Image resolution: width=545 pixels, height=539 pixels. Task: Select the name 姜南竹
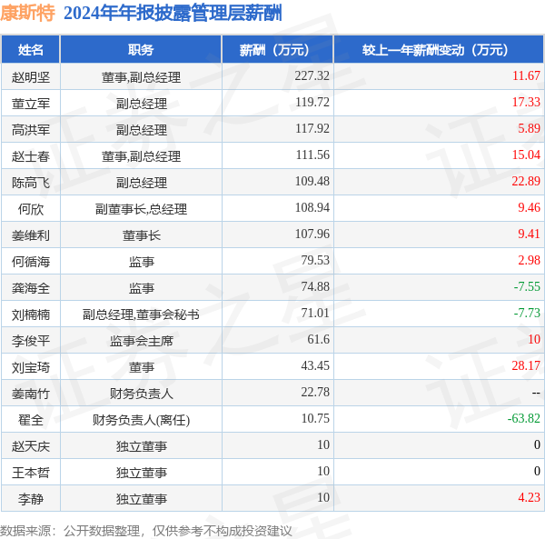pyautogui.click(x=31, y=394)
